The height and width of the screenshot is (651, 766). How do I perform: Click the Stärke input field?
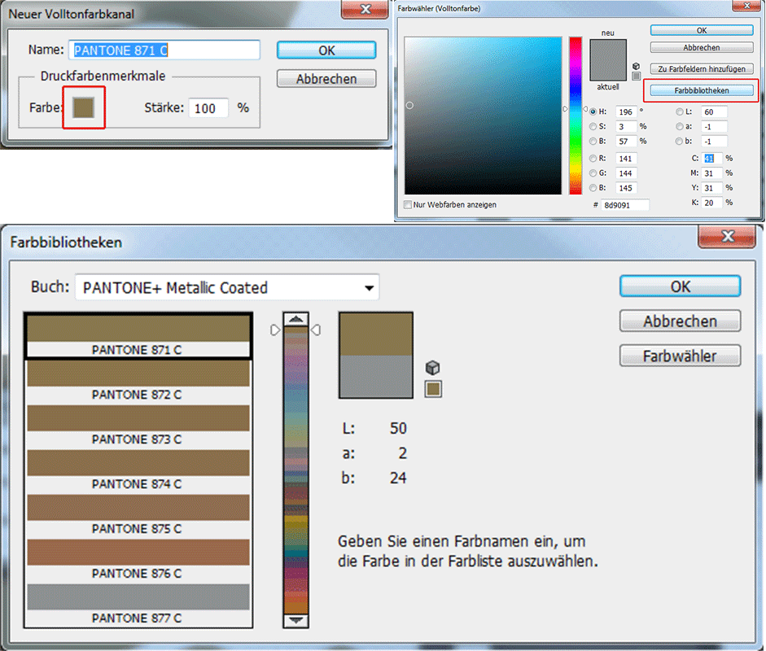pyautogui.click(x=208, y=108)
